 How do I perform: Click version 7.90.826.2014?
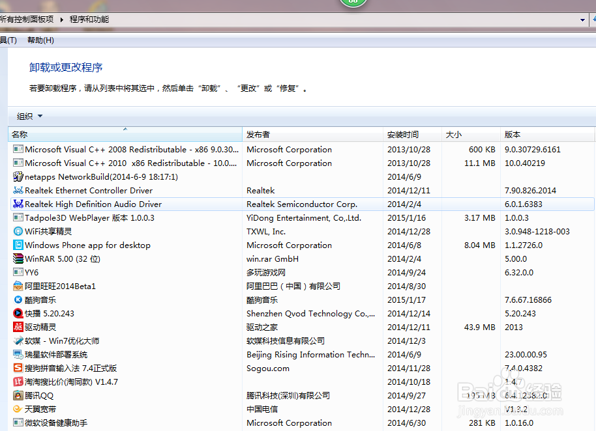[530, 191]
